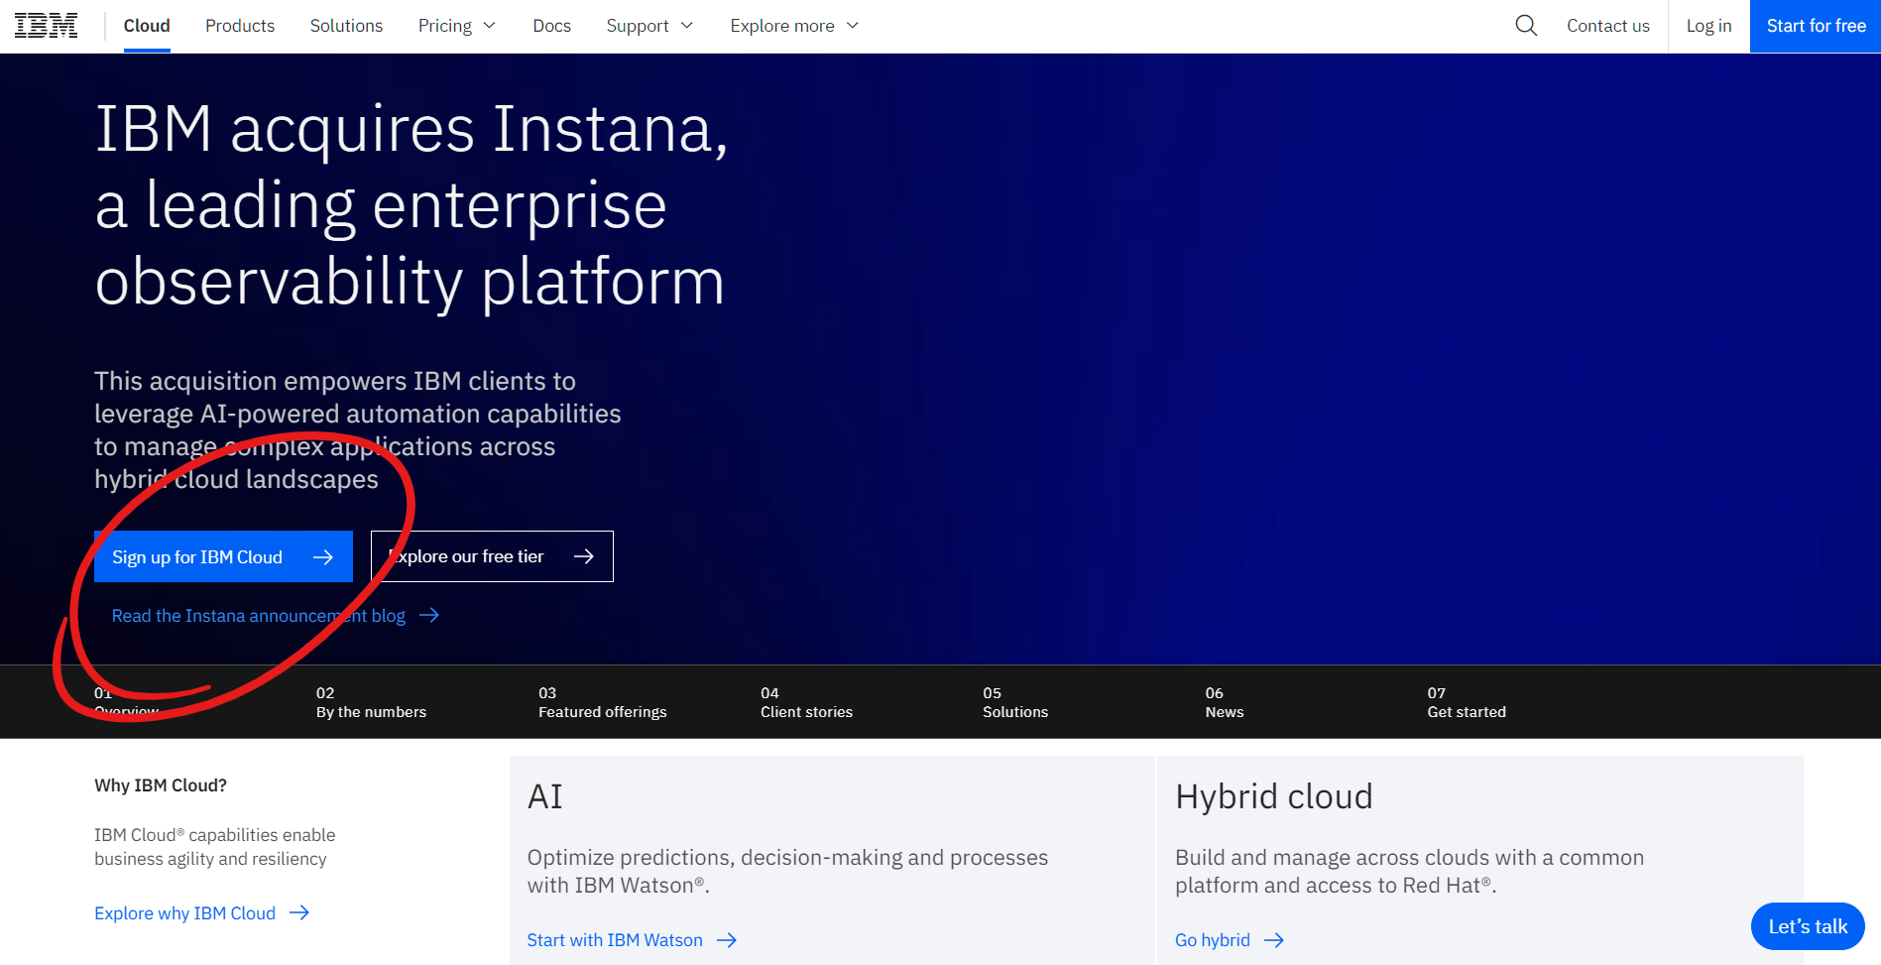Viewport: 1881px width, 965px height.
Task: Click the IBM acquires Instana headline
Action: tap(411, 205)
